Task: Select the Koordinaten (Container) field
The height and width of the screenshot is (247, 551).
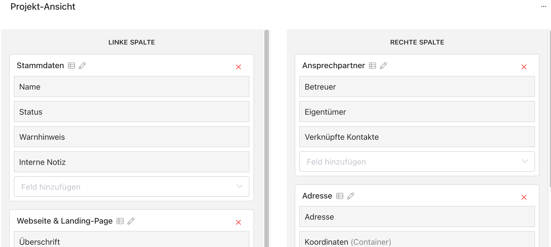Action: pyautogui.click(x=417, y=239)
